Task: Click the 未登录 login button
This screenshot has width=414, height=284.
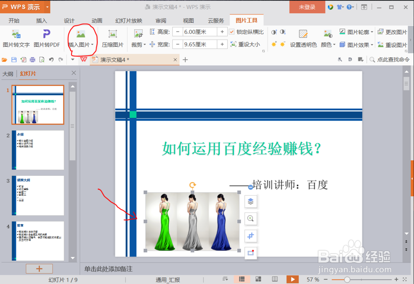Action: point(307,7)
